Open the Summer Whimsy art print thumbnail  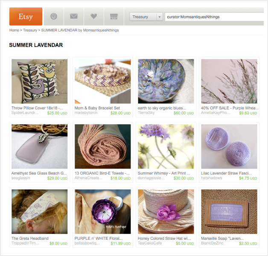pos(166,146)
